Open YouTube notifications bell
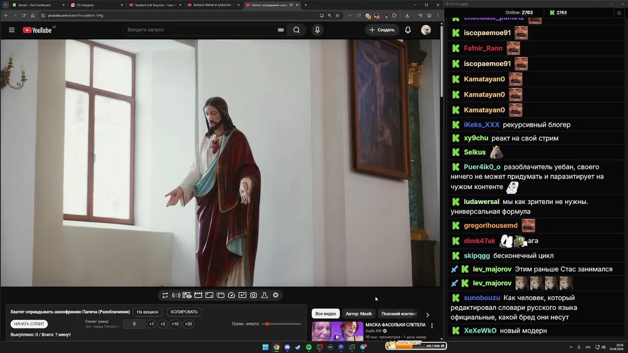The width and height of the screenshot is (628, 353). [408, 30]
